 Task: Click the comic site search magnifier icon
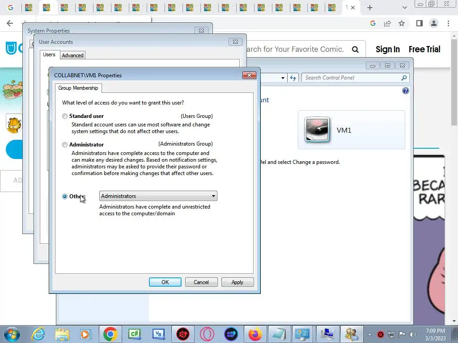(355, 49)
